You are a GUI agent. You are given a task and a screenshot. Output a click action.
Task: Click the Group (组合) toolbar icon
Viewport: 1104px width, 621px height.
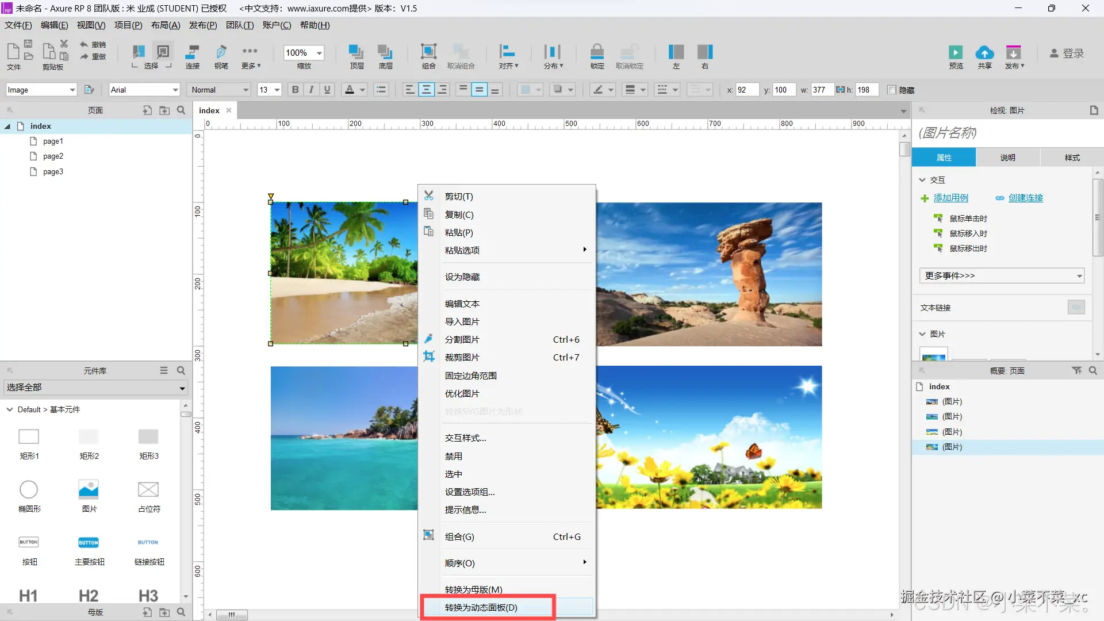428,52
